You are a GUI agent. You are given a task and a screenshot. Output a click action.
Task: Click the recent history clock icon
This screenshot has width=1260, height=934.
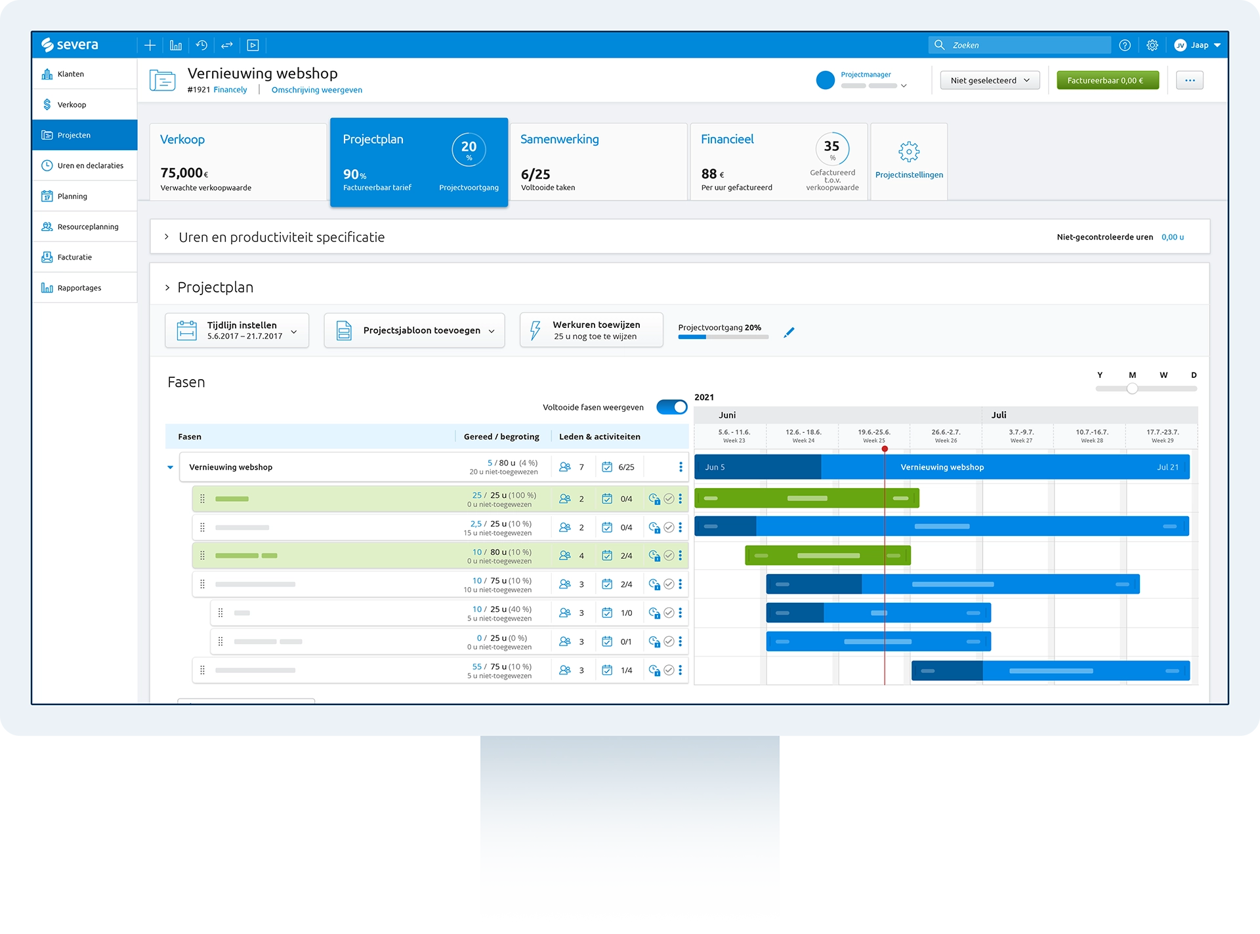[201, 45]
